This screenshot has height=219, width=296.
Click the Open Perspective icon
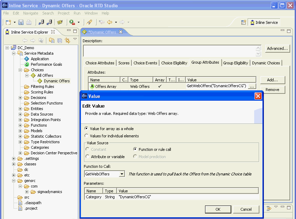243,22
